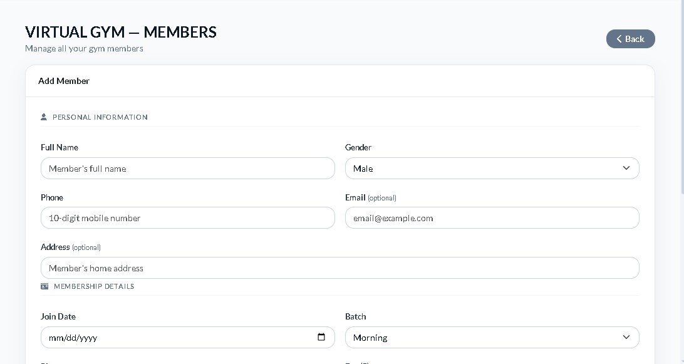
Task: Open the Batch dropdown showing Morning
Action: pyautogui.click(x=492, y=338)
